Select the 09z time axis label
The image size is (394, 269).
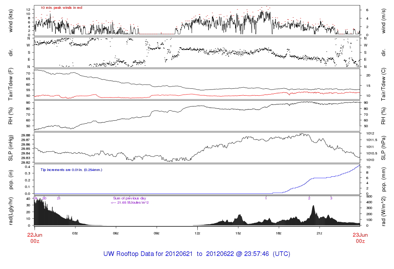click(x=156, y=233)
